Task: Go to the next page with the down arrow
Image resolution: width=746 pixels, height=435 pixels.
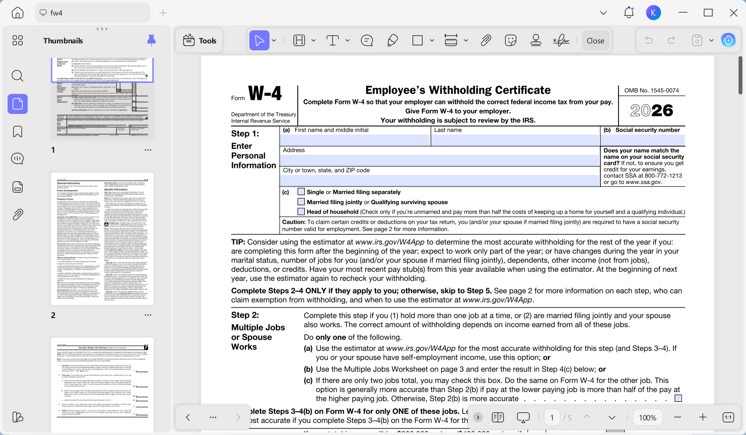Action: 612,417
